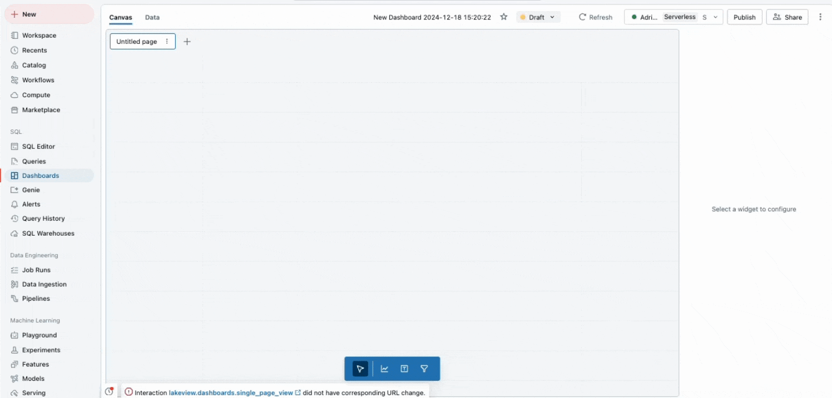The image size is (832, 398).
Task: Add a new dashboard page
Action: [187, 42]
